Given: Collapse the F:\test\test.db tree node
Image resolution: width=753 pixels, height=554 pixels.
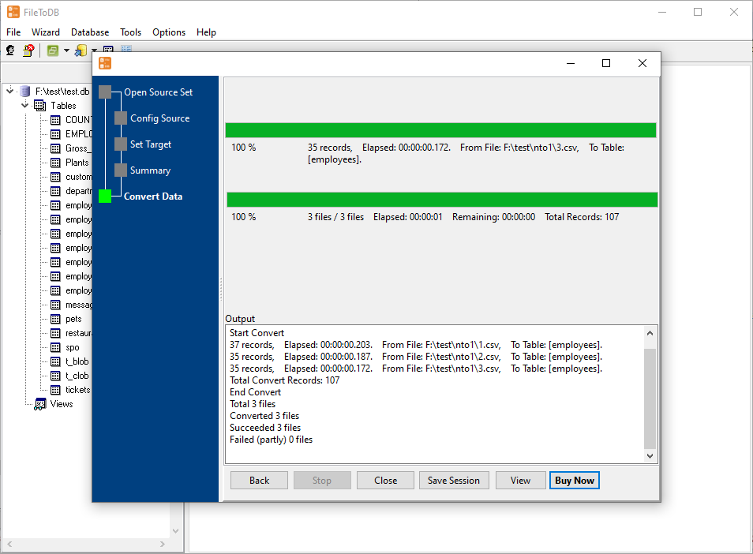Looking at the screenshot, I should point(9,92).
